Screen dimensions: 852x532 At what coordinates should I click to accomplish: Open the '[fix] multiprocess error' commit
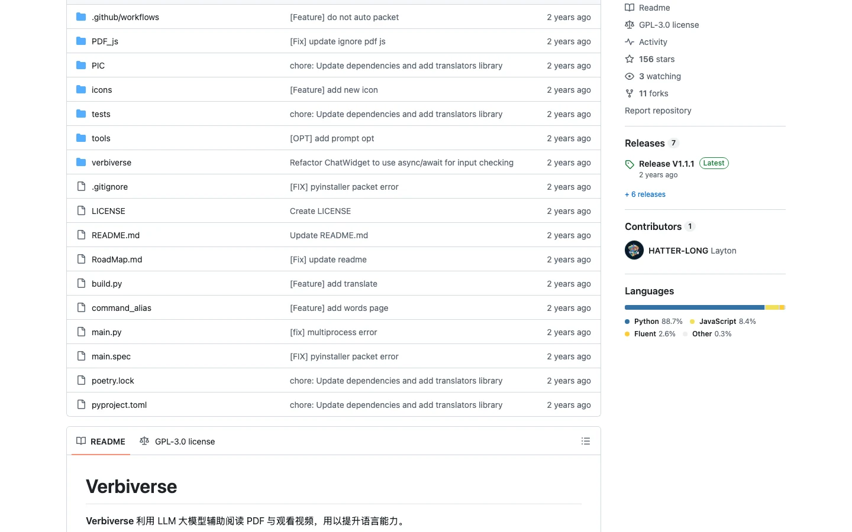[333, 332]
